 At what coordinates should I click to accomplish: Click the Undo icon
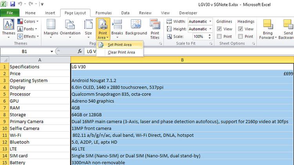pyautogui.click(x=20, y=4)
